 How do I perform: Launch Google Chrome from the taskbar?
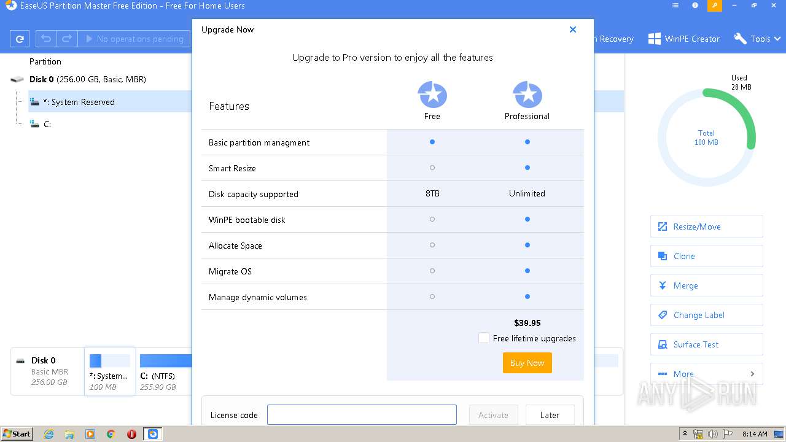(x=111, y=434)
